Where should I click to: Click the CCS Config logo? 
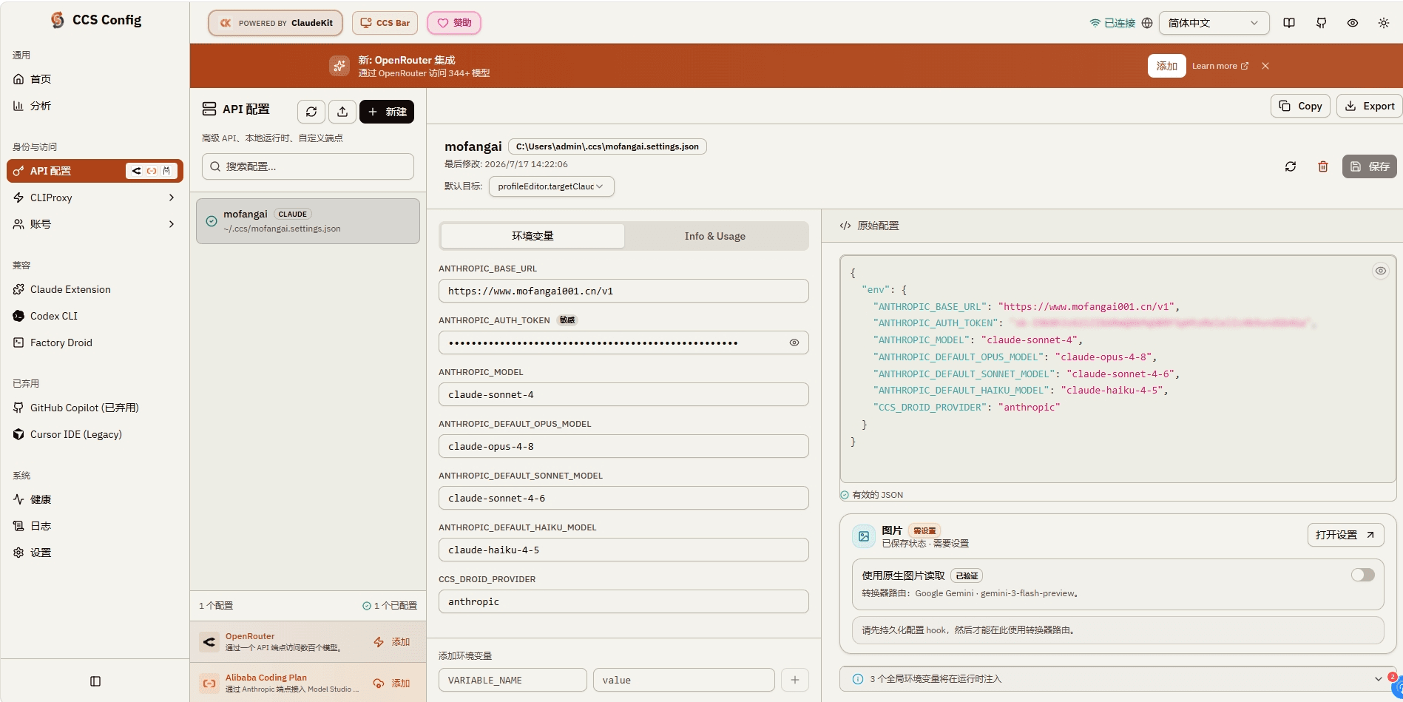pos(95,20)
